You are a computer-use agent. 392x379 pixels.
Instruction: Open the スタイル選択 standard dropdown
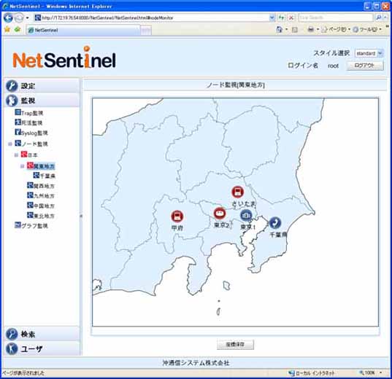pyautogui.click(x=369, y=53)
